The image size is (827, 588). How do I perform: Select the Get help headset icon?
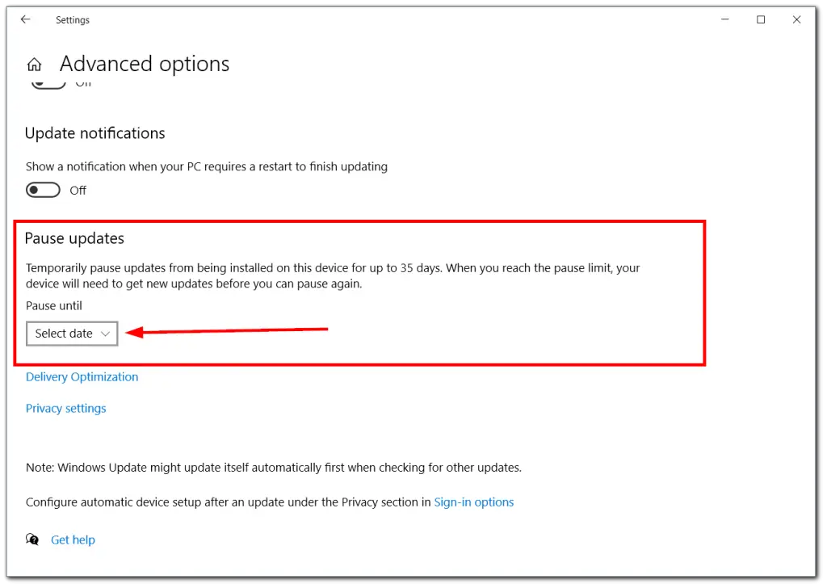pos(31,540)
